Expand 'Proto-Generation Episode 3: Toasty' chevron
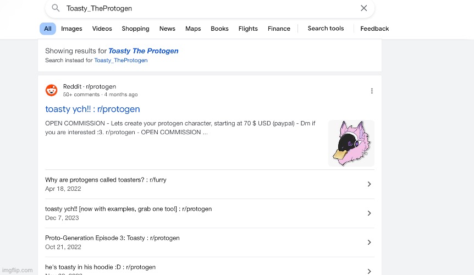Screen dimensions: 474x275 [x=369, y=243]
